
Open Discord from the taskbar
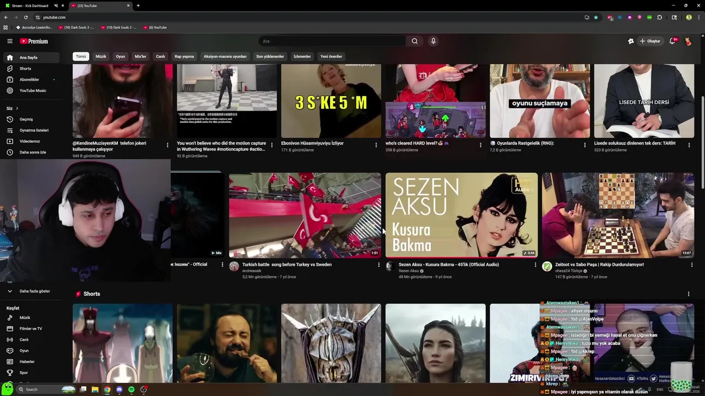point(119,389)
